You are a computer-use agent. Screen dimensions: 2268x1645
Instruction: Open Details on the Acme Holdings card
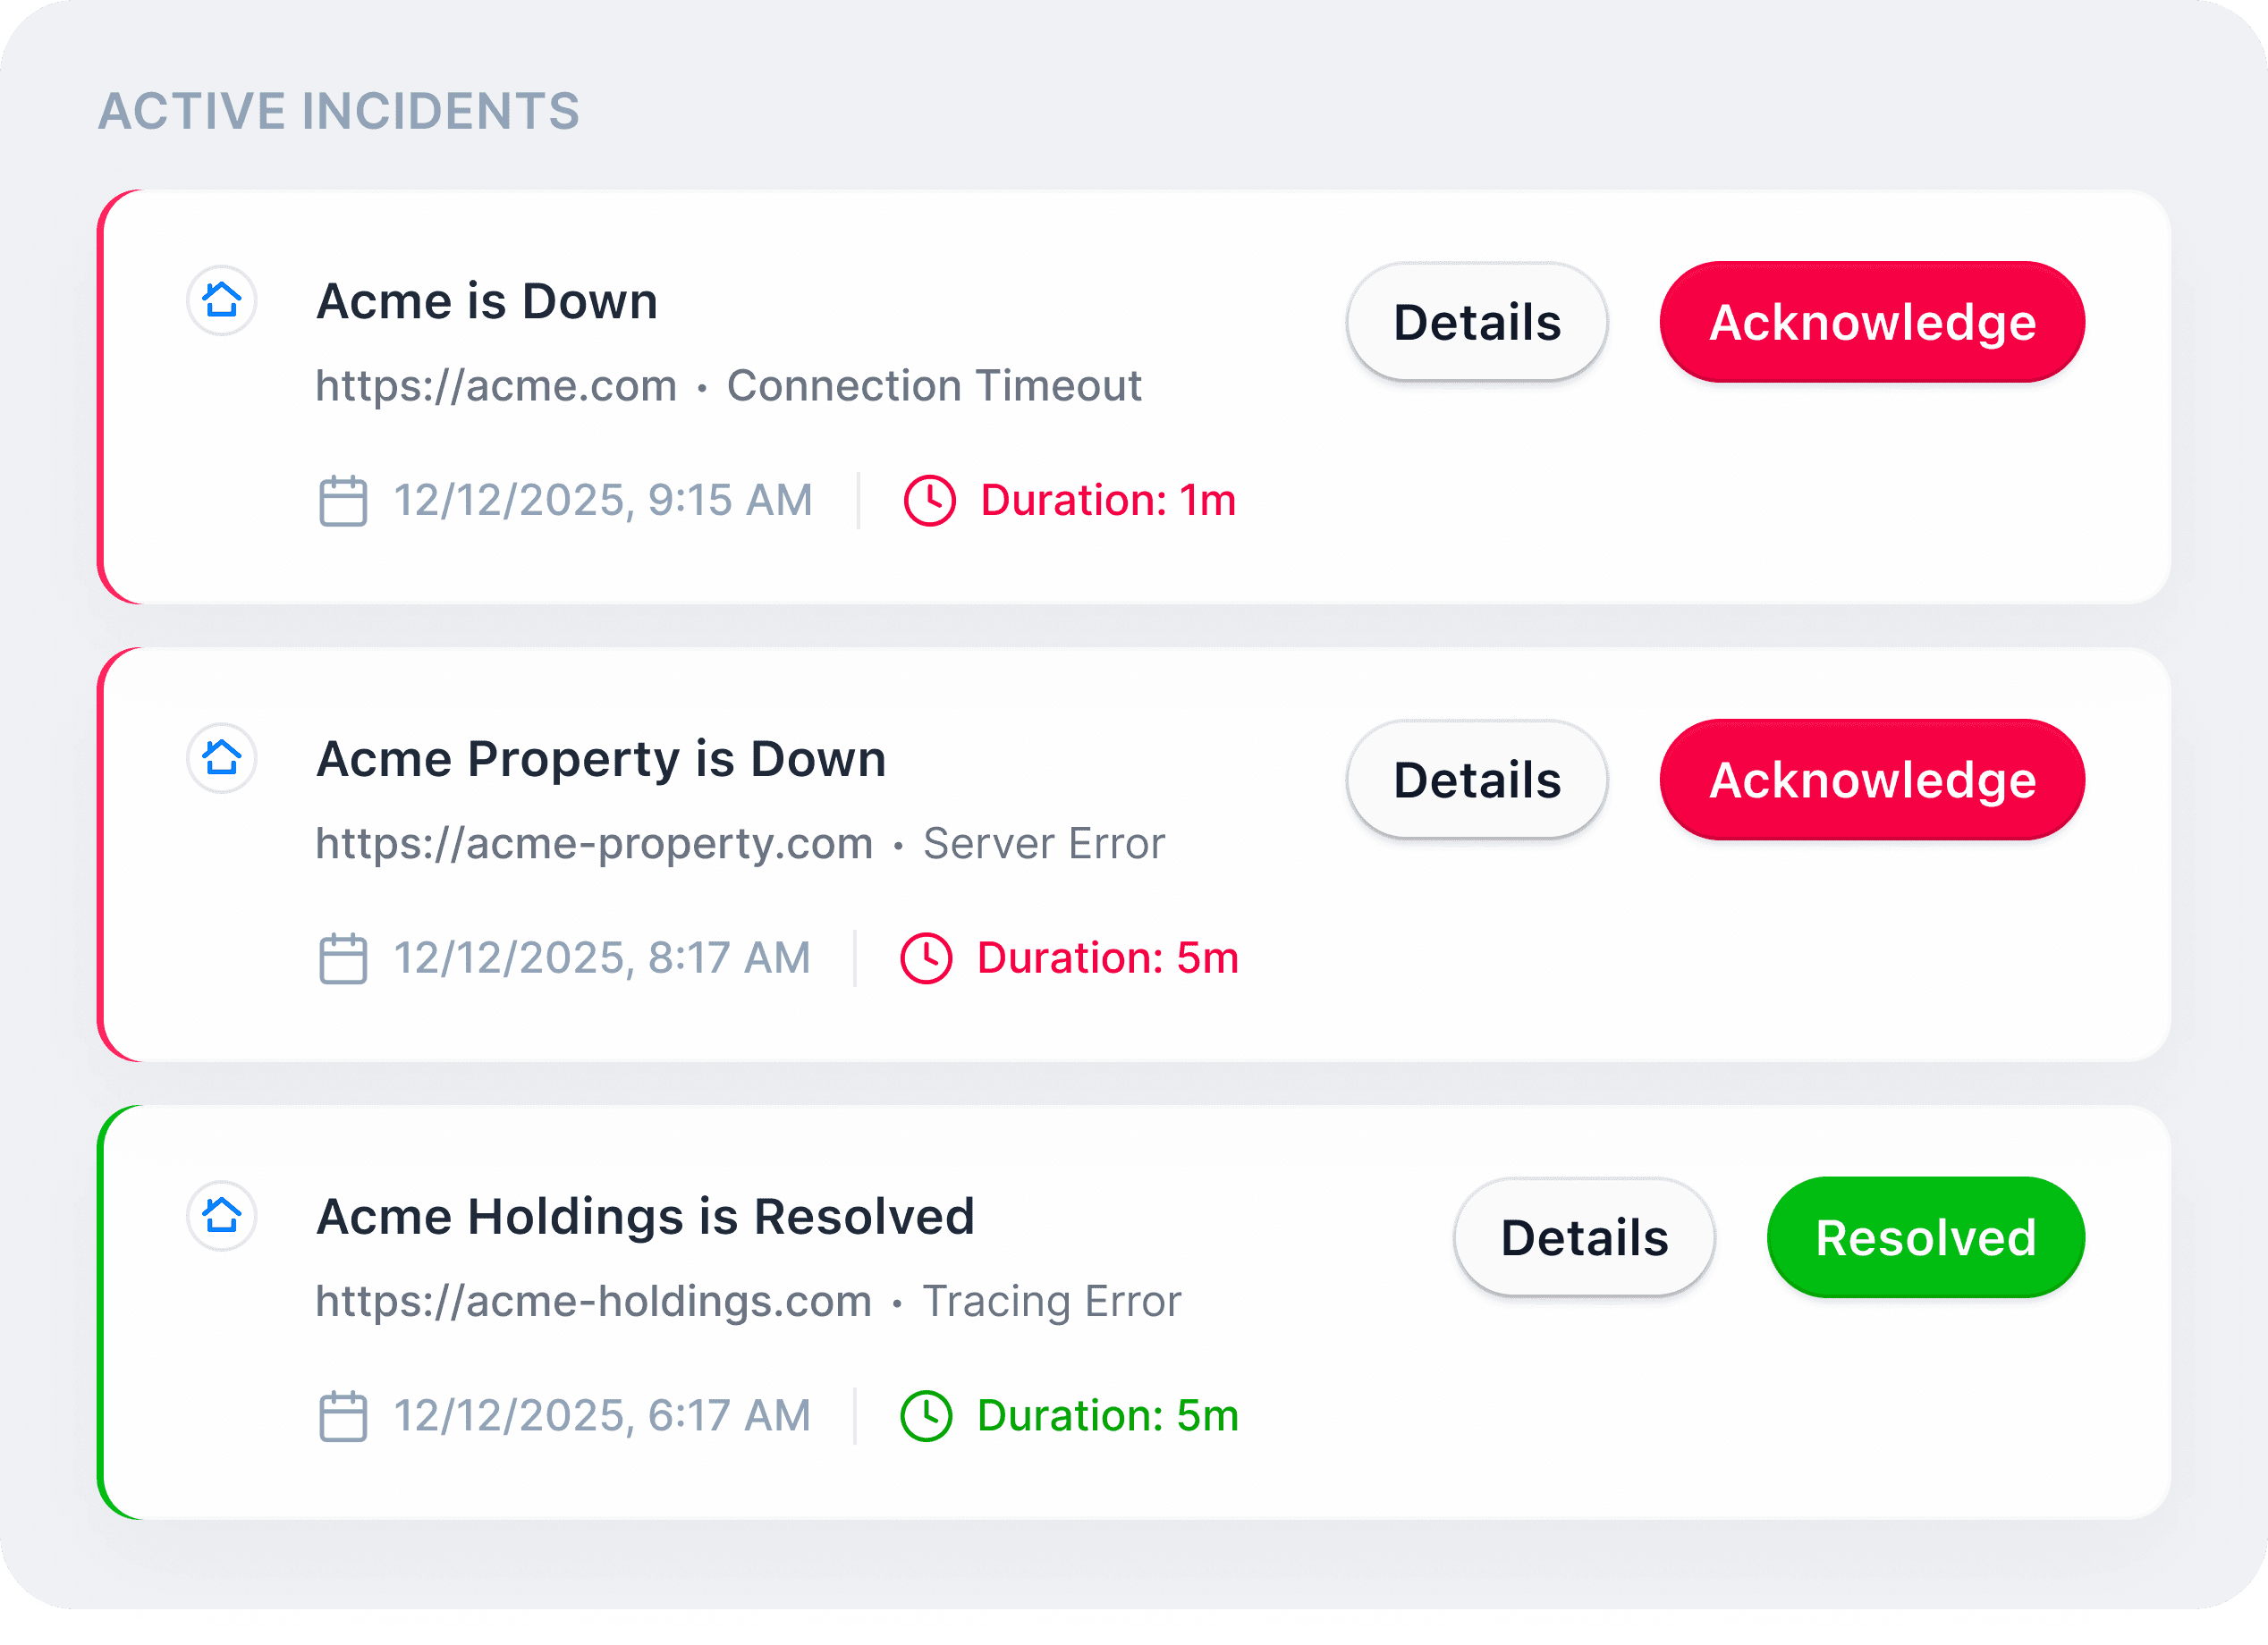[1584, 1237]
